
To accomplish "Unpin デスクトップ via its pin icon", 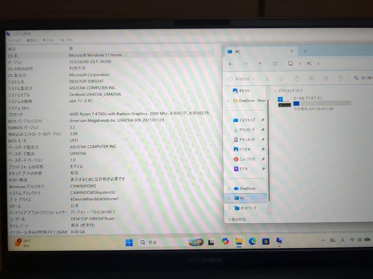I will click(262, 120).
